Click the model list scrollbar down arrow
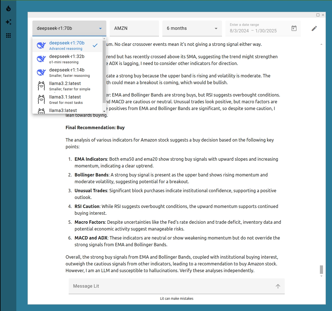 click(x=104, y=111)
